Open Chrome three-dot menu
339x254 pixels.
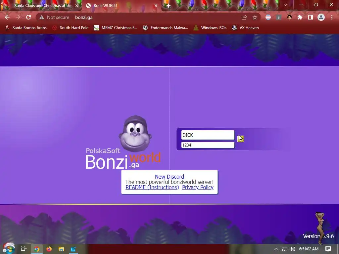click(332, 17)
